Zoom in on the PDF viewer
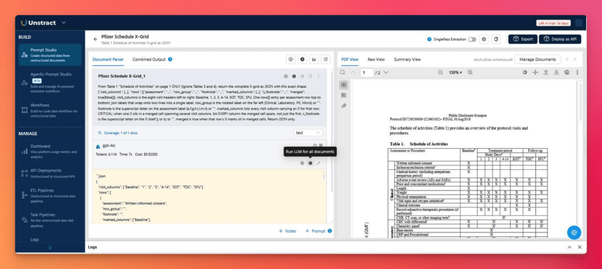 [x=470, y=72]
